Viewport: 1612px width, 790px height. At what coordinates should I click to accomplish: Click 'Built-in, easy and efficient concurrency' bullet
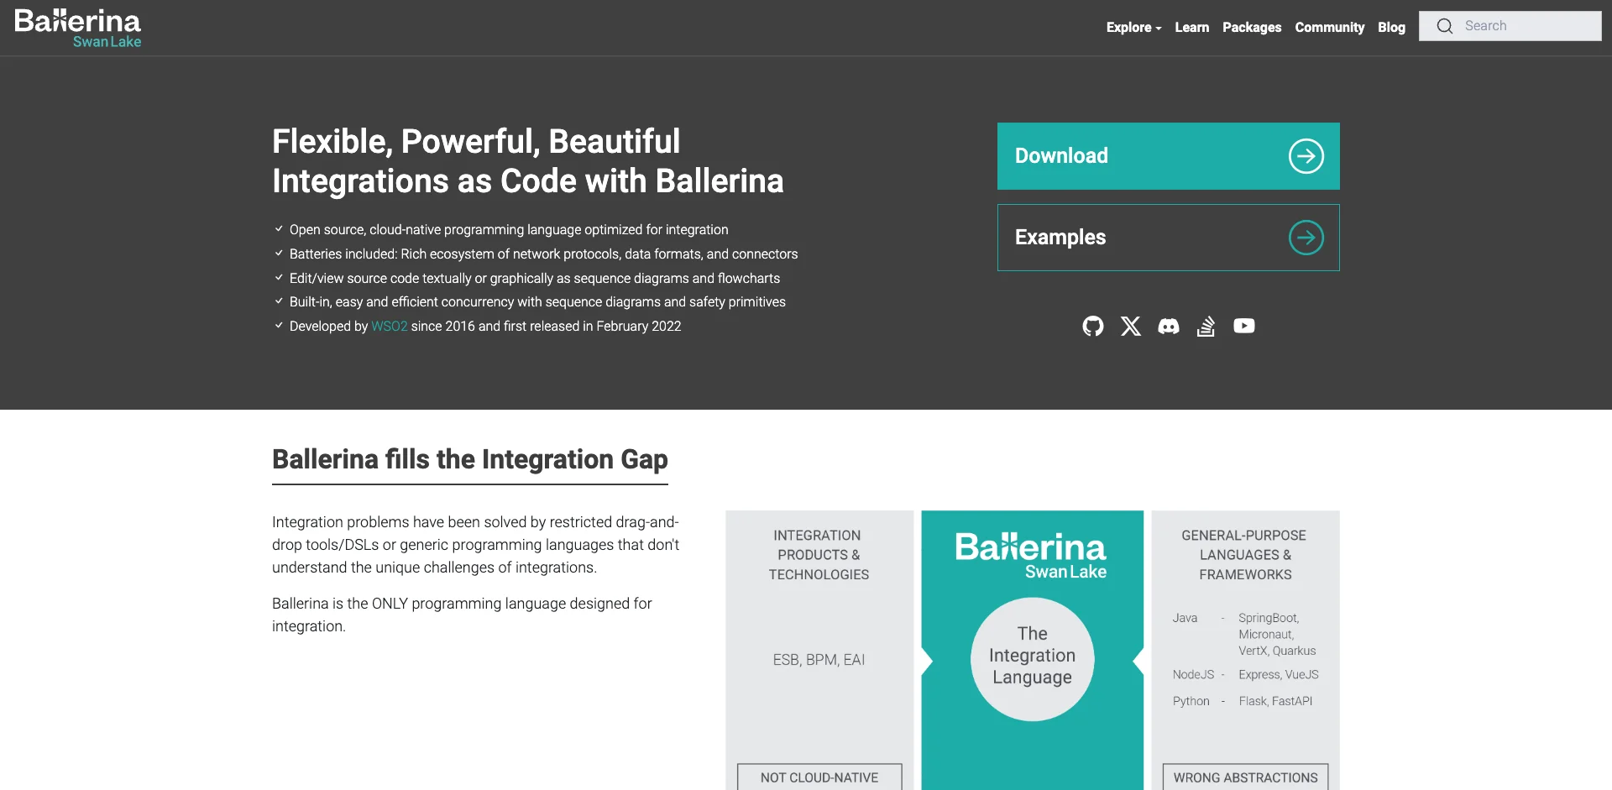click(x=537, y=301)
